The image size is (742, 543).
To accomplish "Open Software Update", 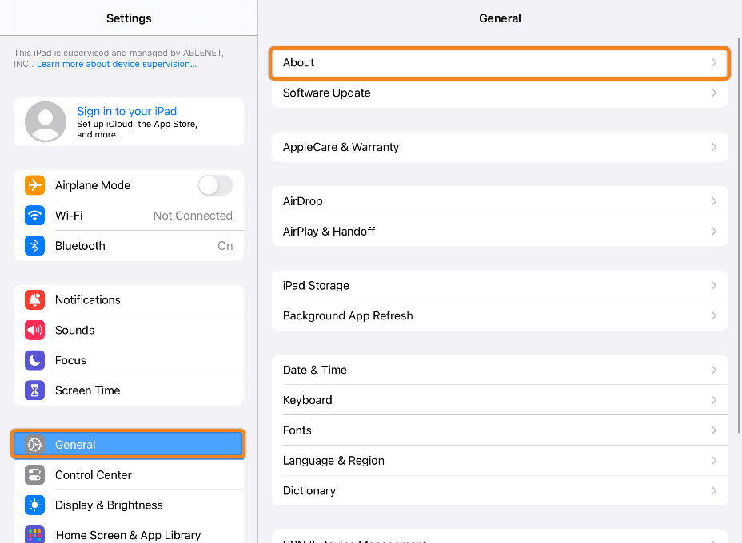I will click(500, 93).
